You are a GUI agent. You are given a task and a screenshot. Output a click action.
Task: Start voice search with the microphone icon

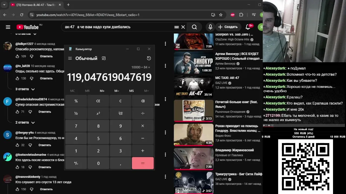210,27
